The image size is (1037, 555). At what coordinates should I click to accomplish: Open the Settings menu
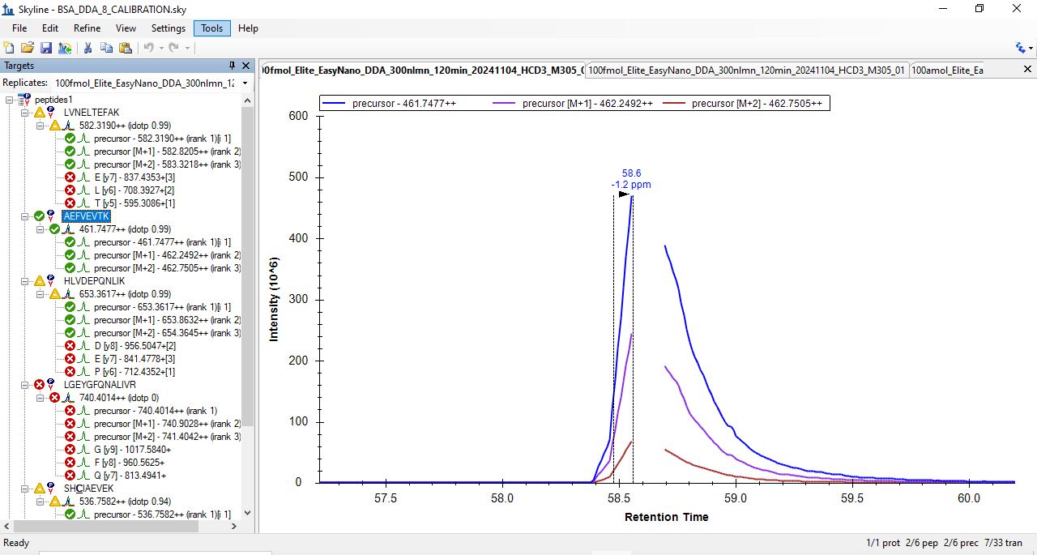(x=169, y=28)
